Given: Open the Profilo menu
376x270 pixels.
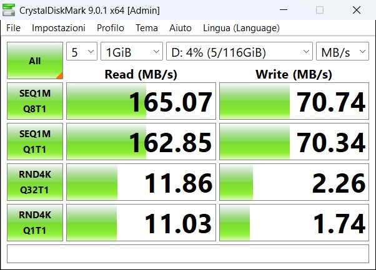Looking at the screenshot, I should 111,28.
